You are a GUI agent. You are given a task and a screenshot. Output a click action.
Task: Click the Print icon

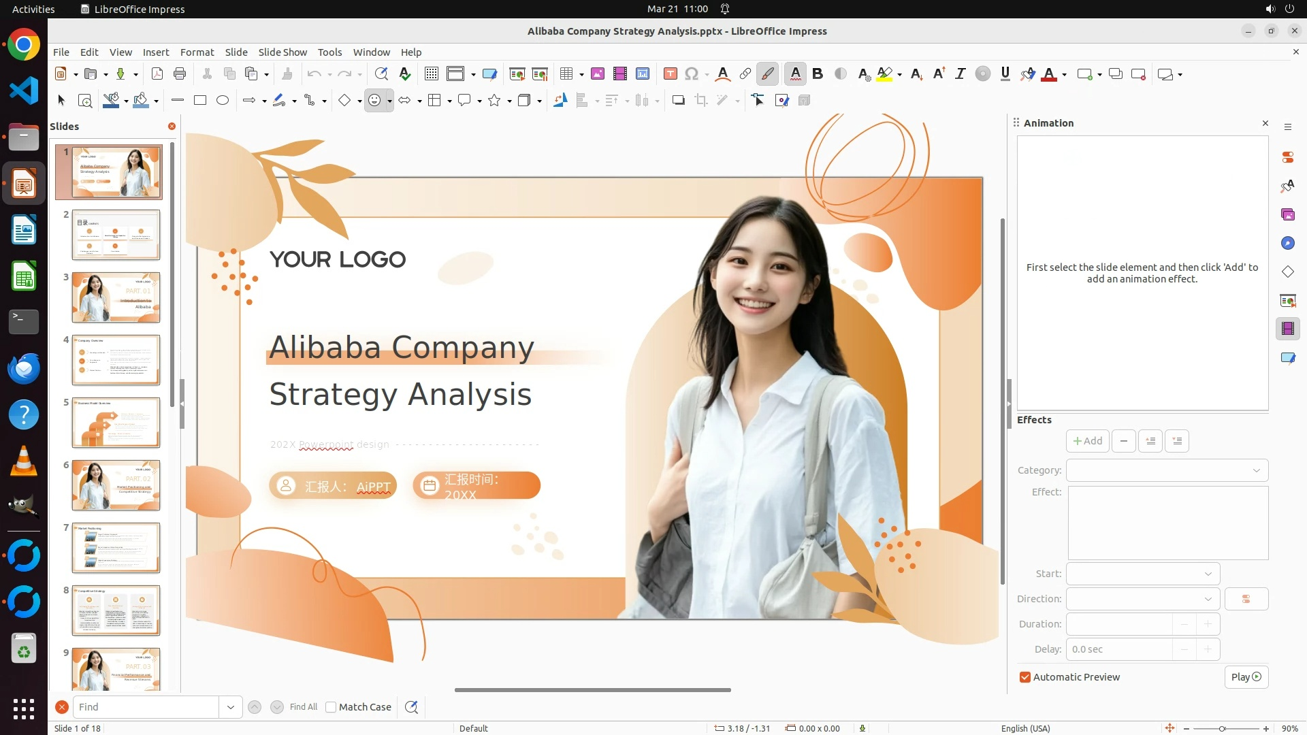point(180,74)
